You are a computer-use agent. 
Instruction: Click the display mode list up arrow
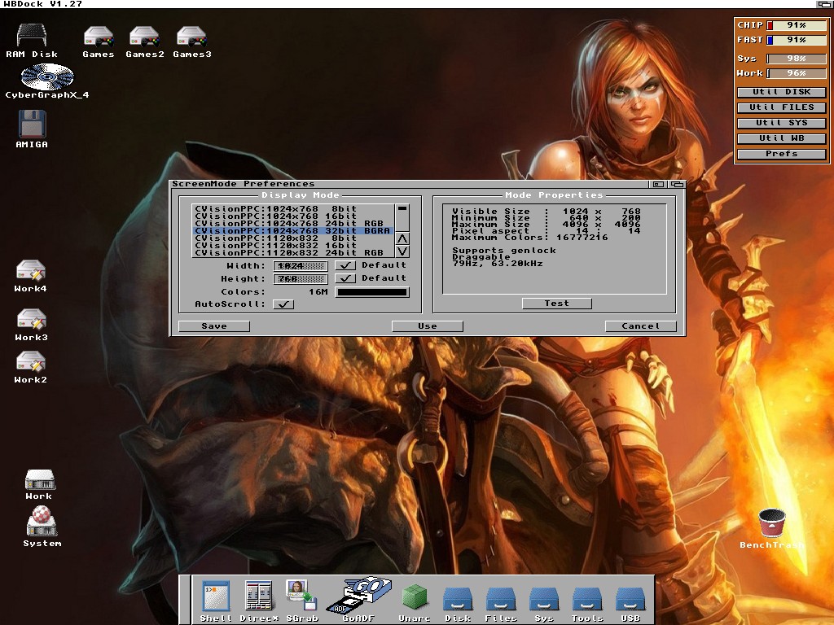(402, 238)
